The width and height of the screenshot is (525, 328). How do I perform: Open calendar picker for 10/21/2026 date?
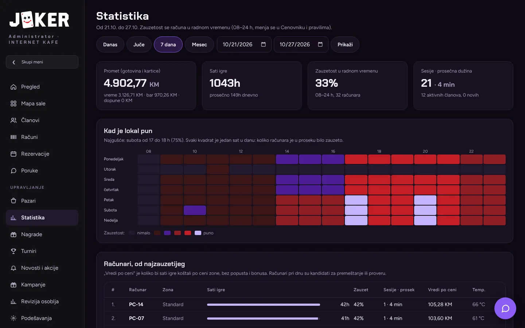(x=264, y=44)
